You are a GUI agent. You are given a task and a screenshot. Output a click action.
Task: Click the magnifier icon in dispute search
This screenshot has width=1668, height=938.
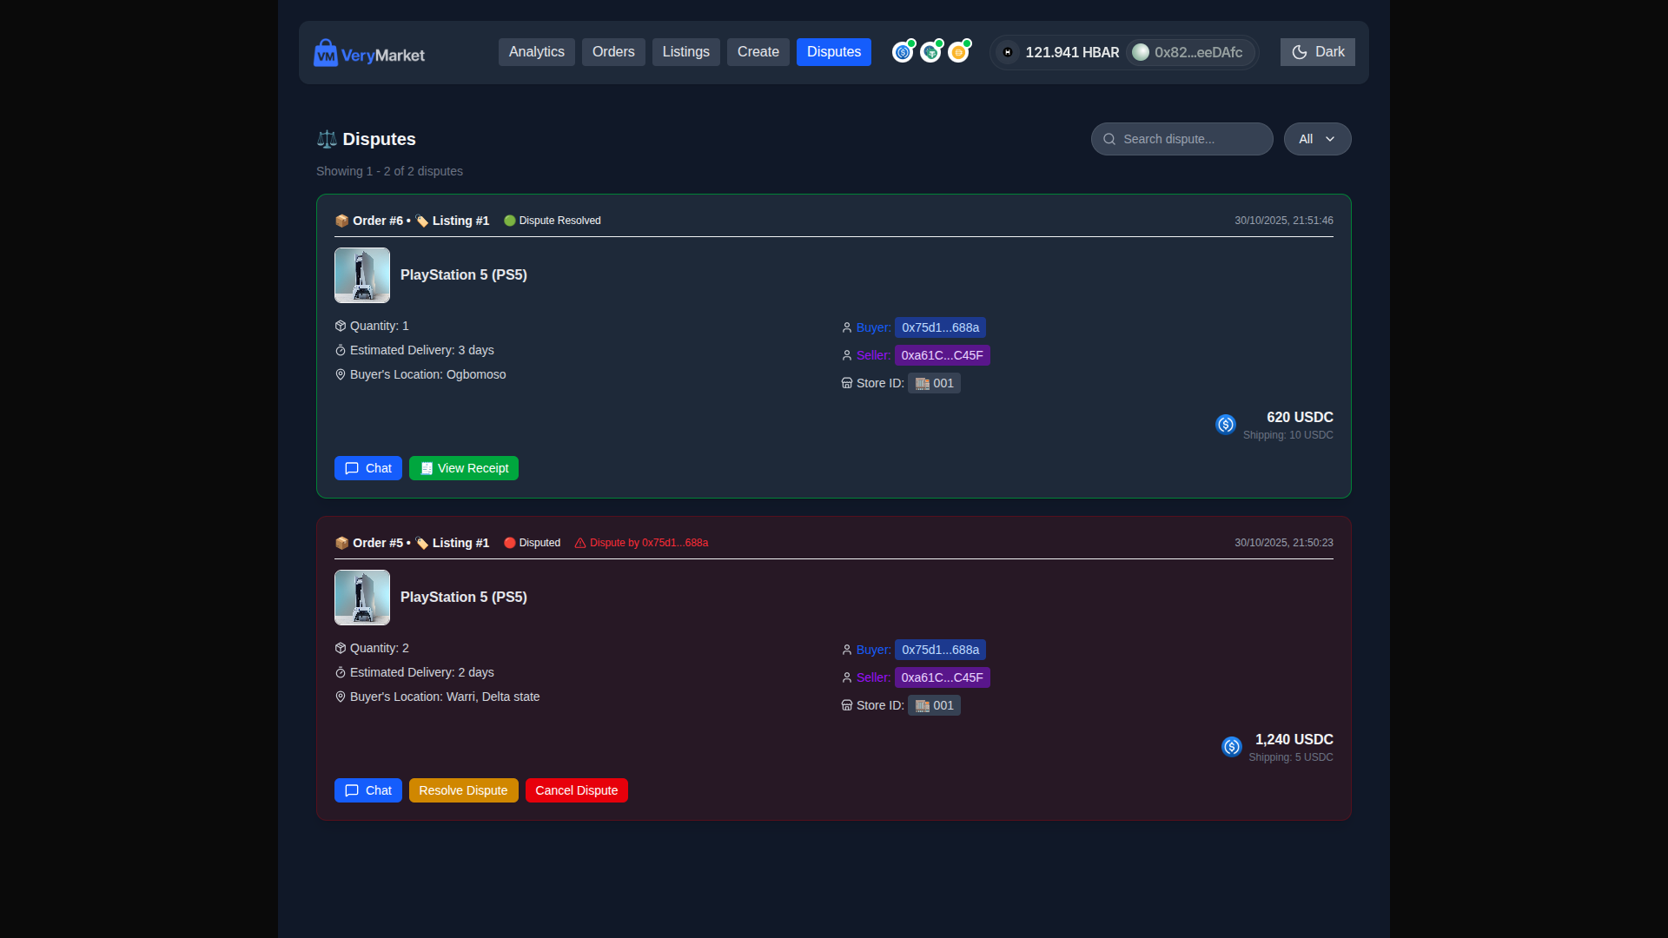click(1109, 139)
